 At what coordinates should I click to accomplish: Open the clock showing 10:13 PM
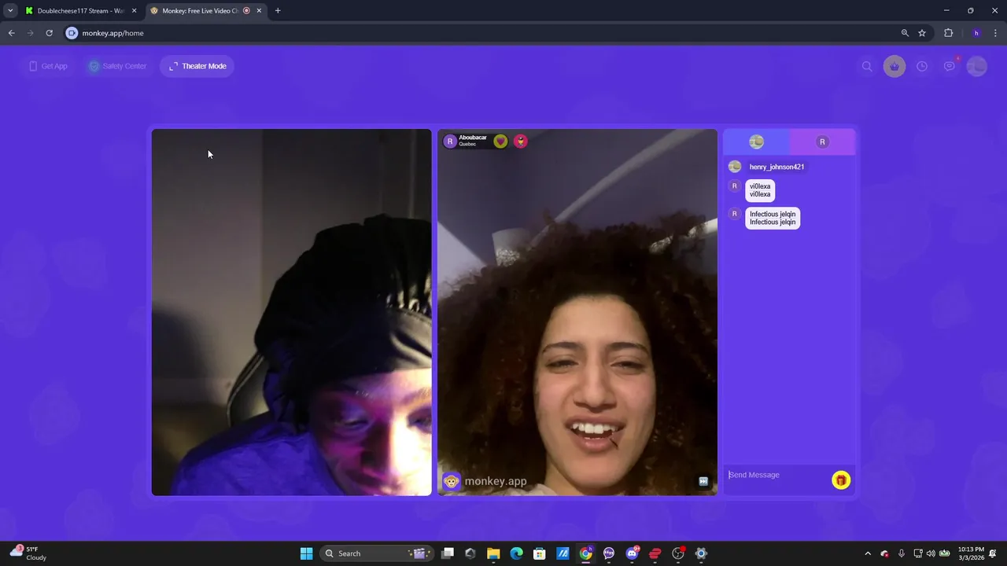(972, 553)
